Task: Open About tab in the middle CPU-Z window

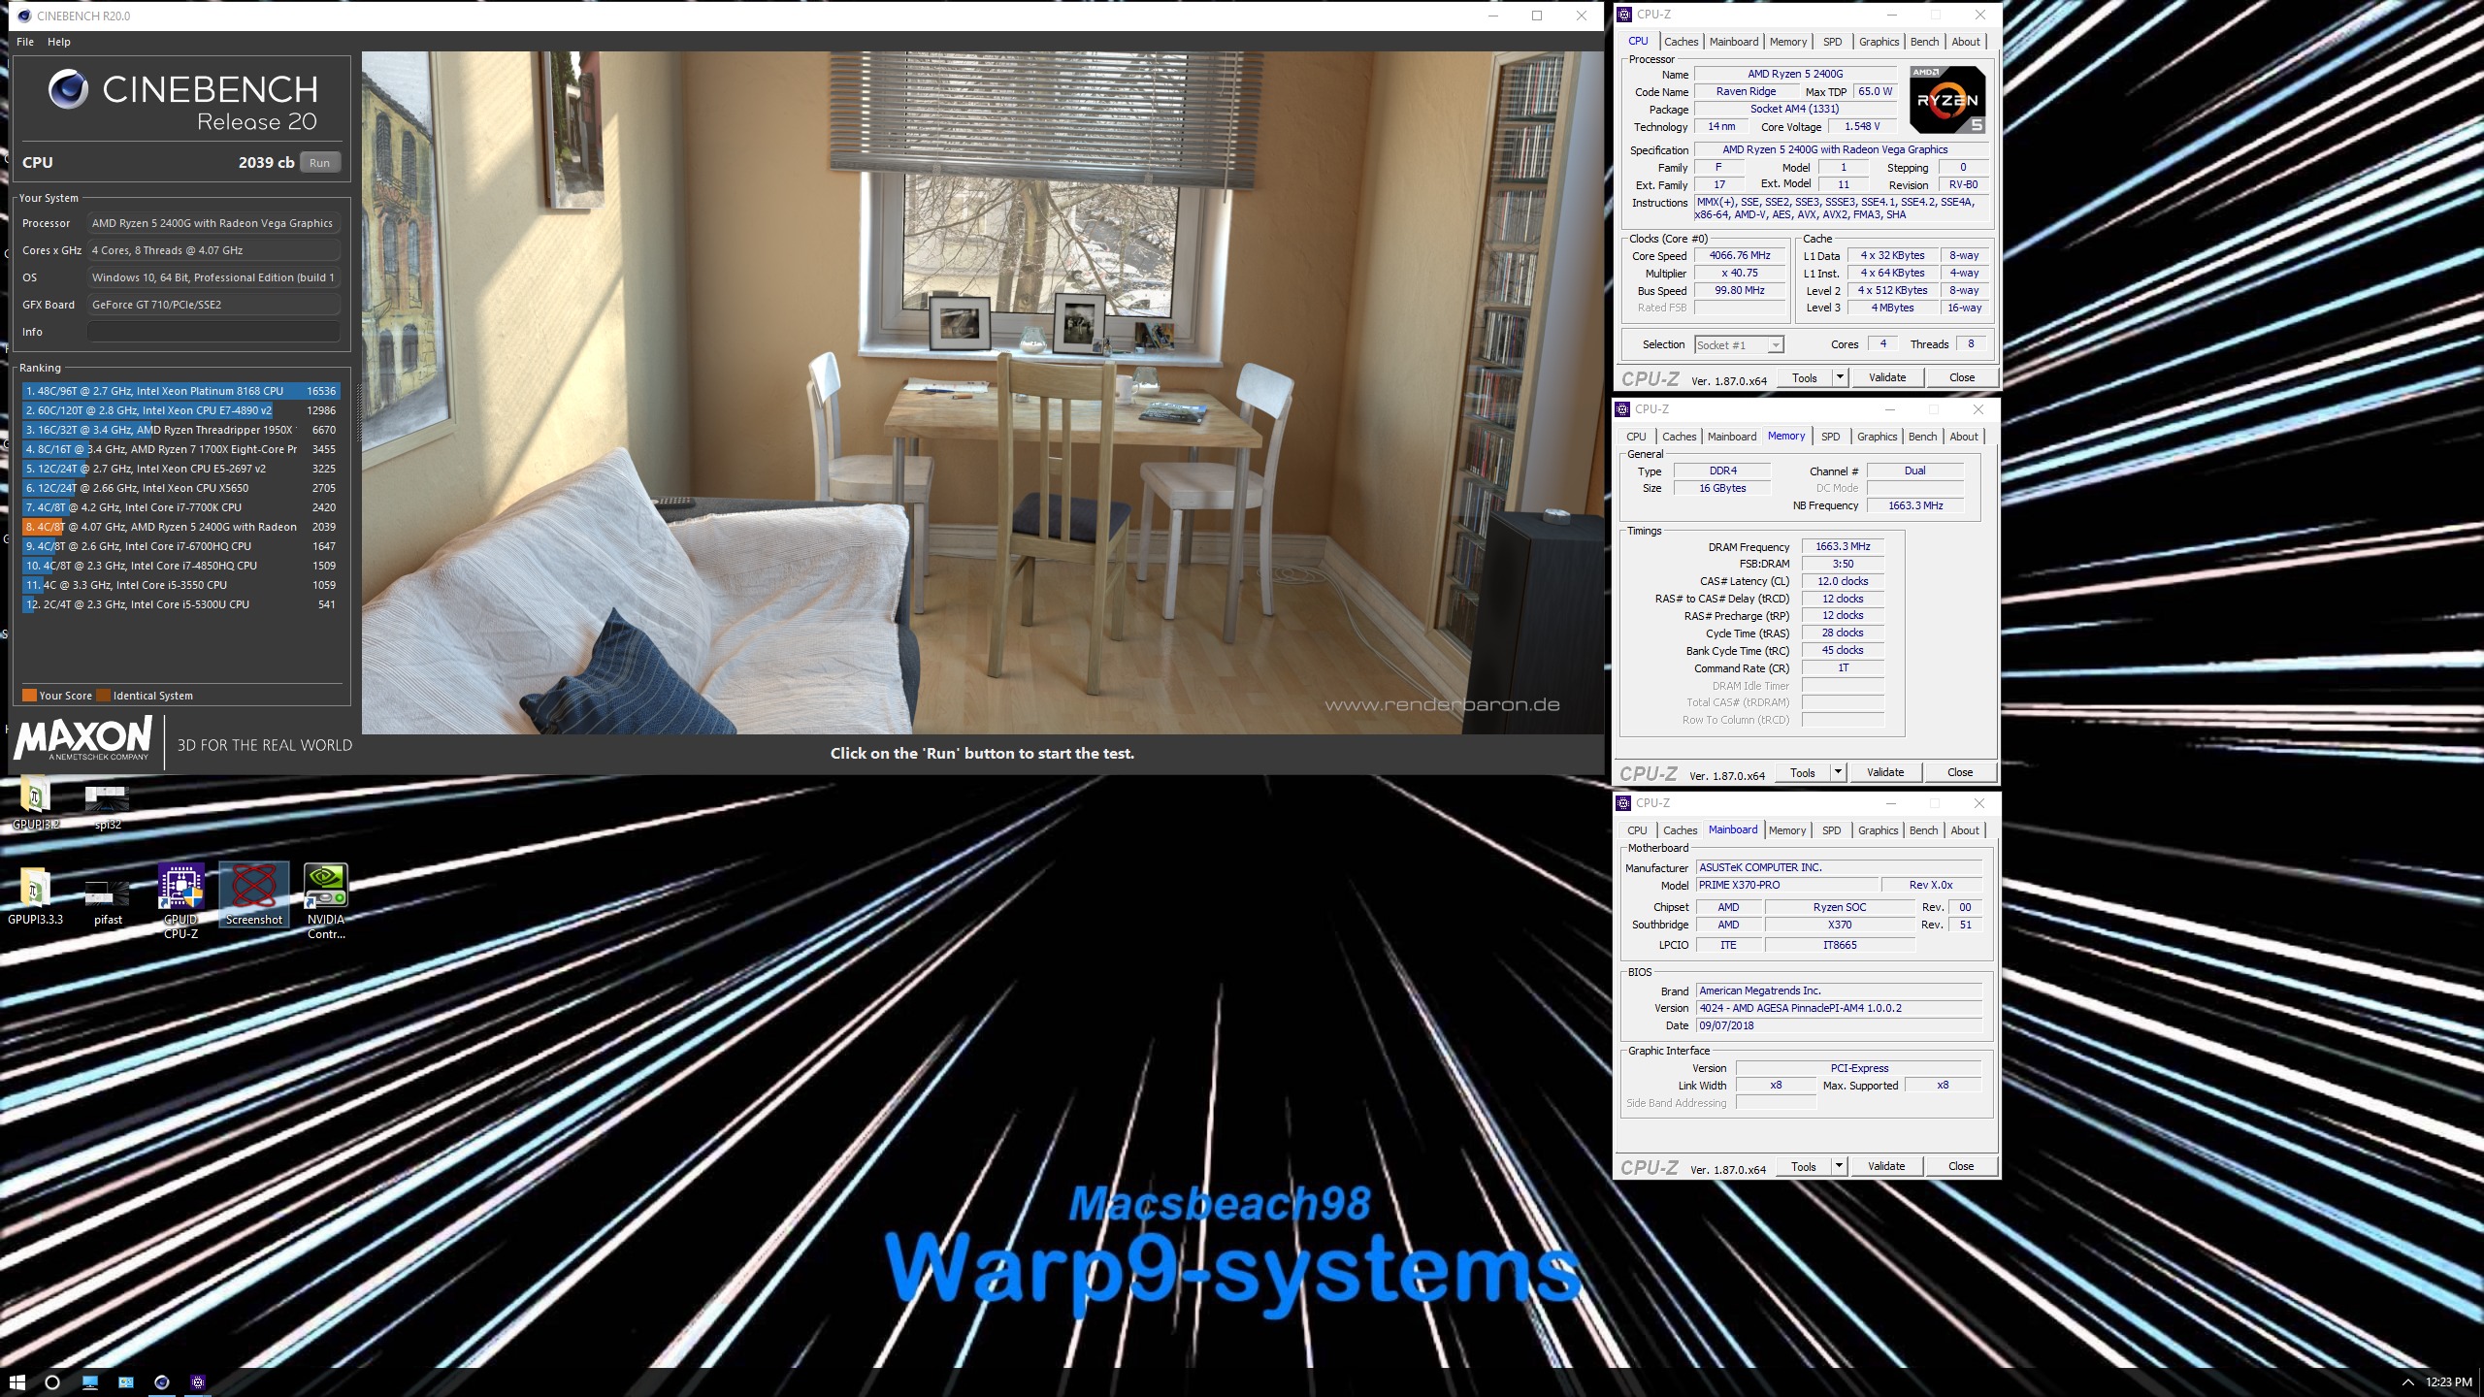Action: pyautogui.click(x=1964, y=437)
